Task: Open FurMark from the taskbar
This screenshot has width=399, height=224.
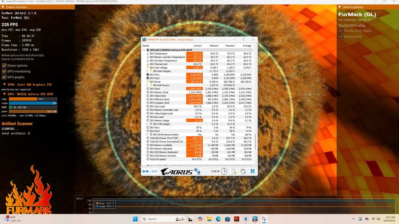Action: click(237, 219)
